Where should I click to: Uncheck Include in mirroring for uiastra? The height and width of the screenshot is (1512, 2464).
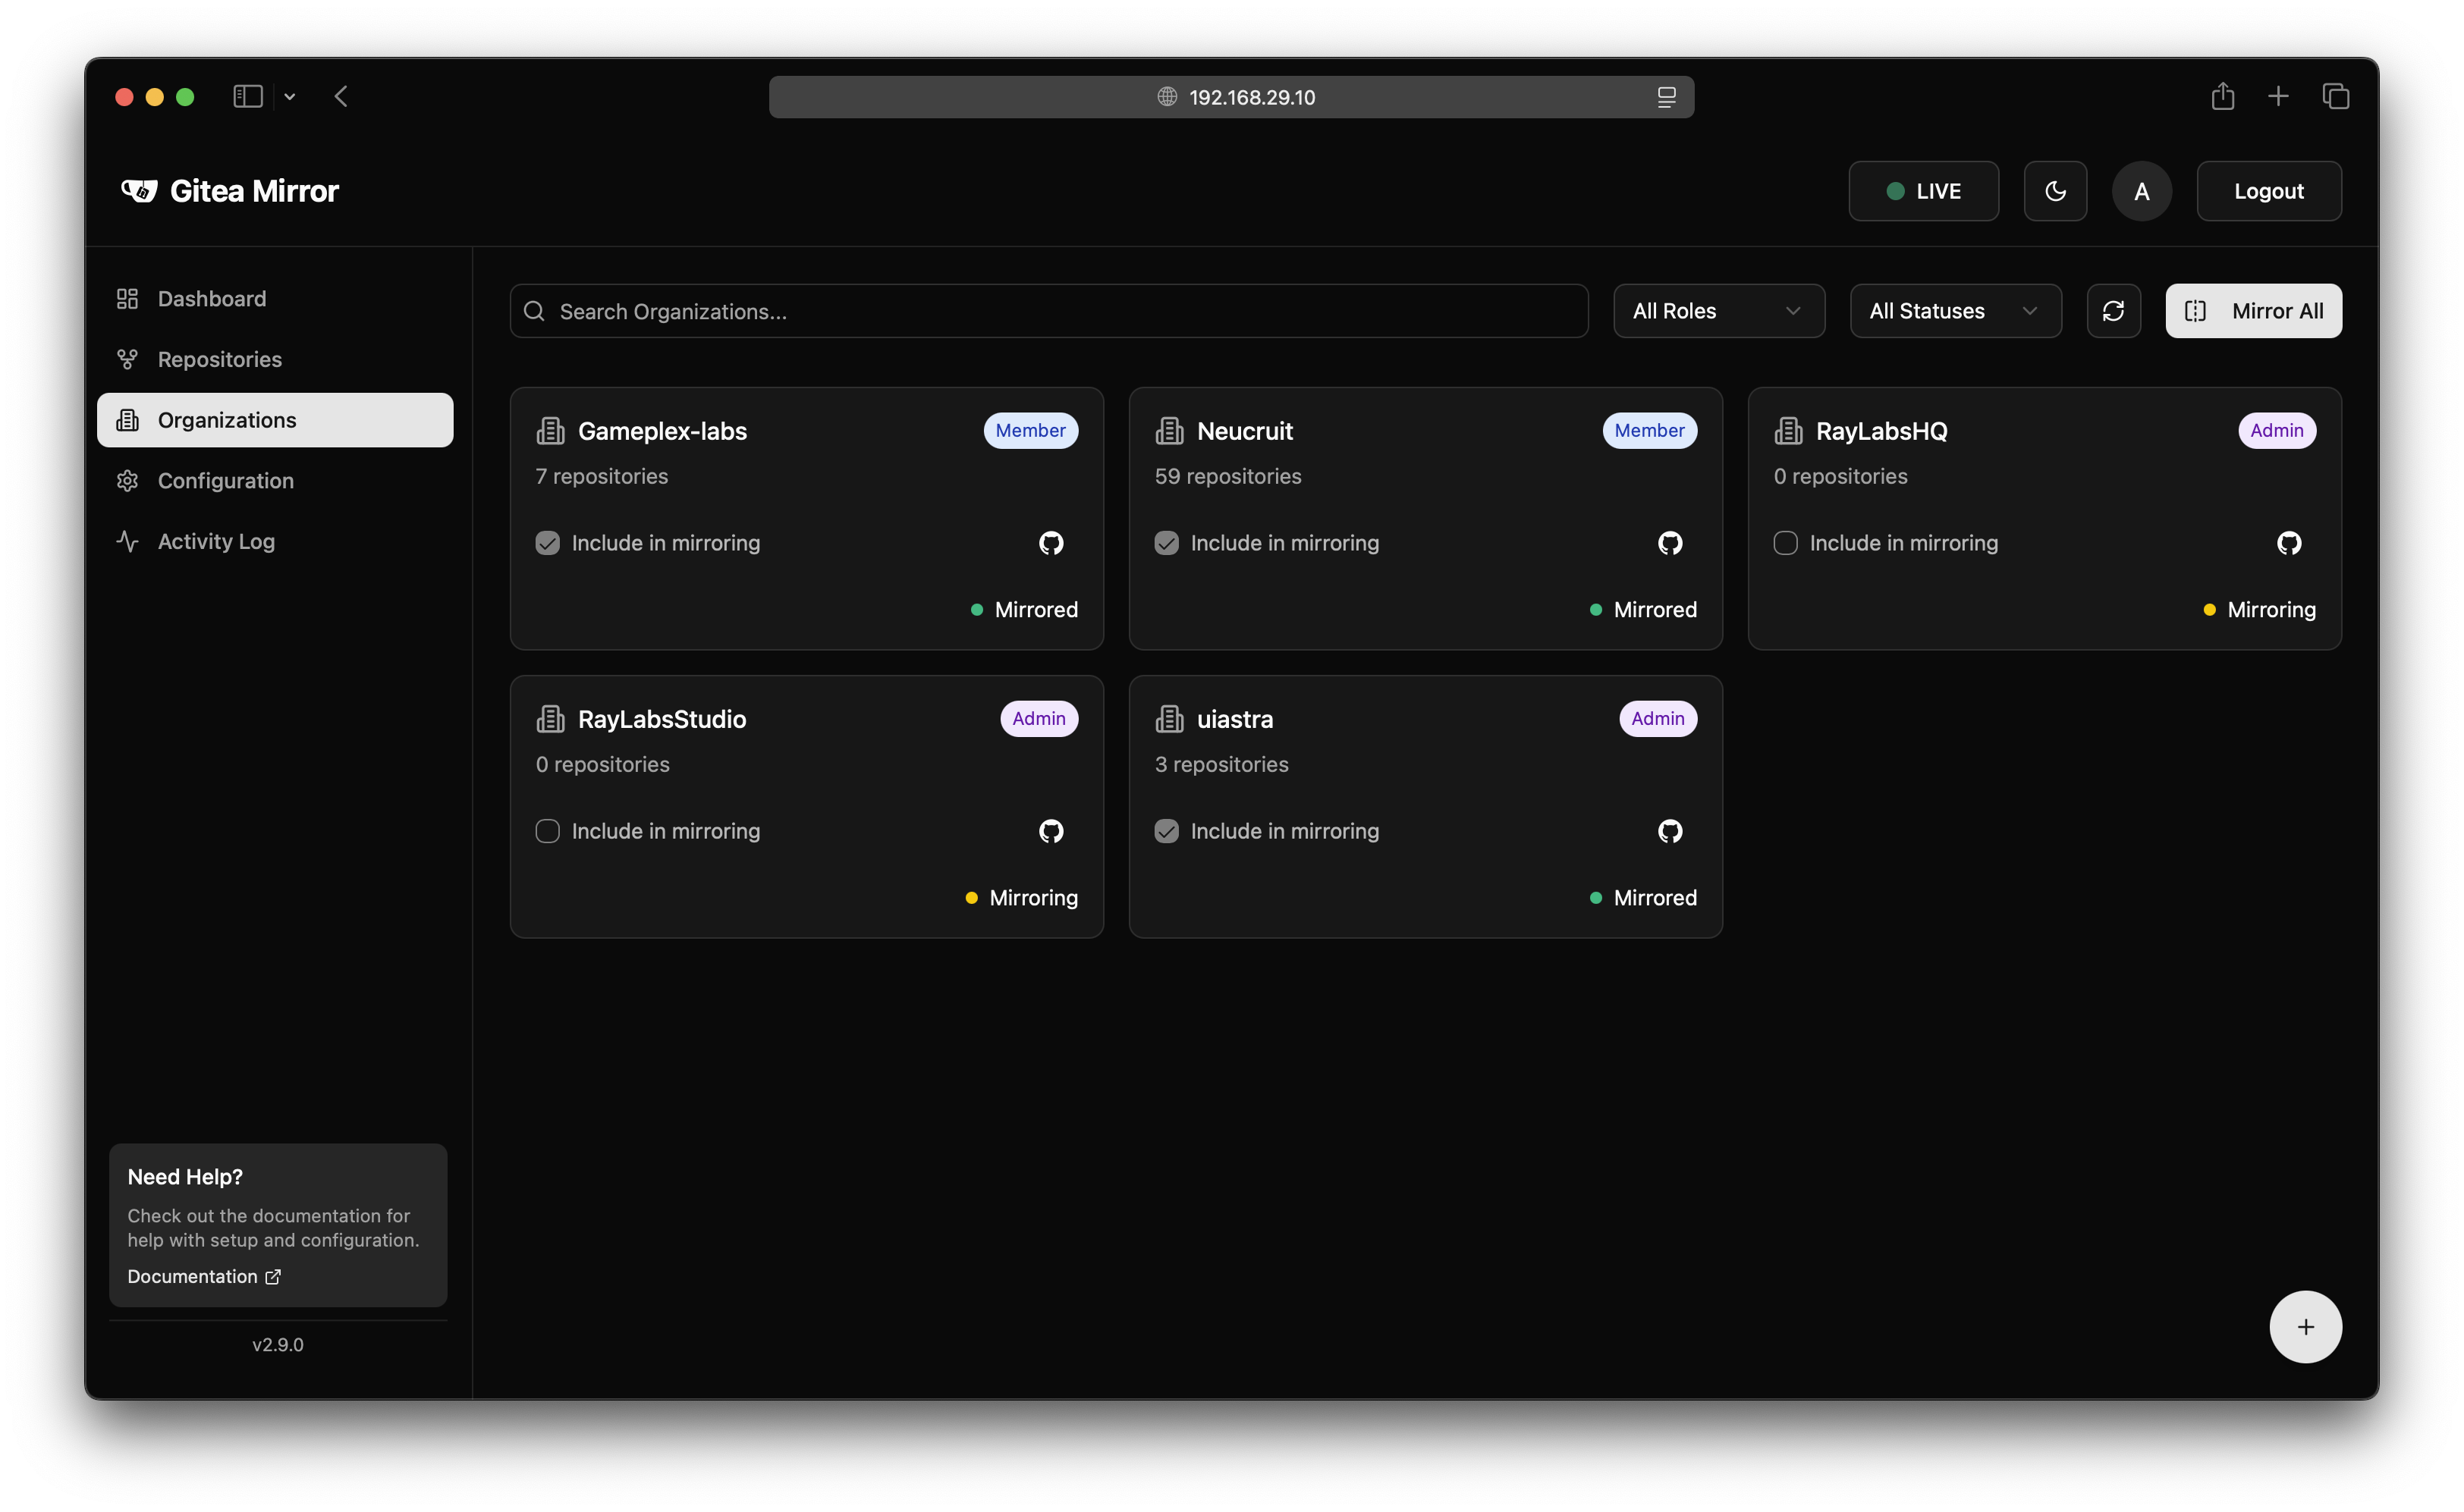tap(1167, 831)
